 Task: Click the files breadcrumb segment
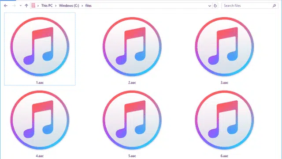point(88,6)
